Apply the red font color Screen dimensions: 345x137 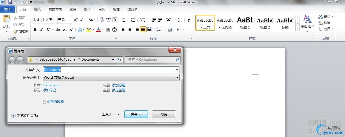[x=98, y=30]
